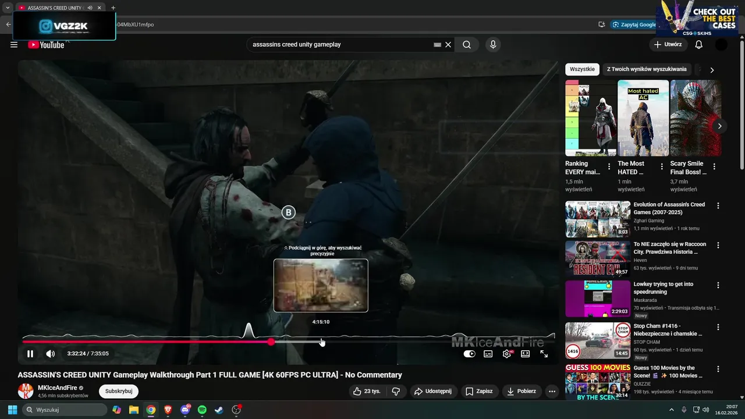
Task: Clear the search query with the X icon
Action: click(x=448, y=45)
